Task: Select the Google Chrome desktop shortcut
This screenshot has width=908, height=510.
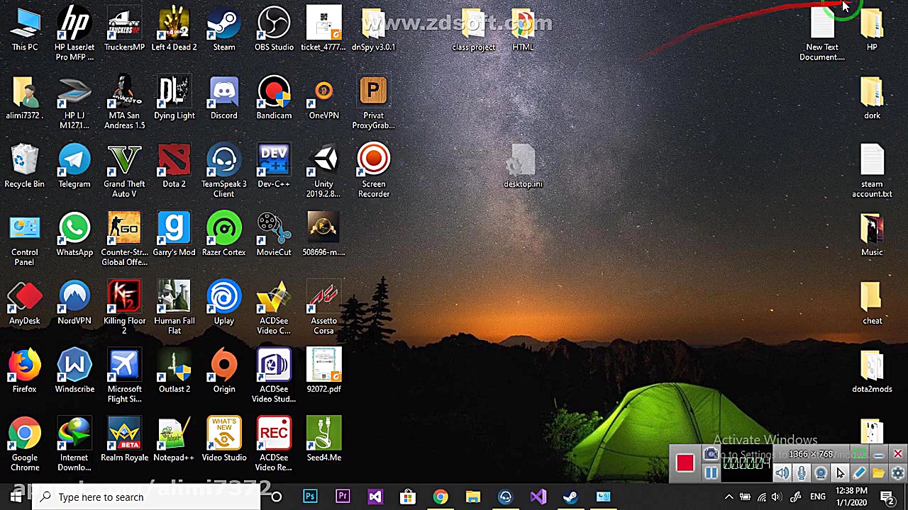Action: (25, 445)
